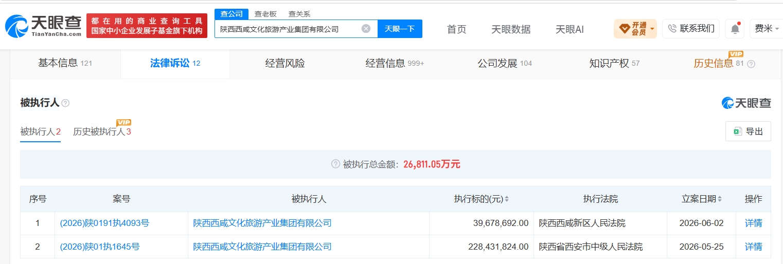Open notifications via the bell icon

735,29
